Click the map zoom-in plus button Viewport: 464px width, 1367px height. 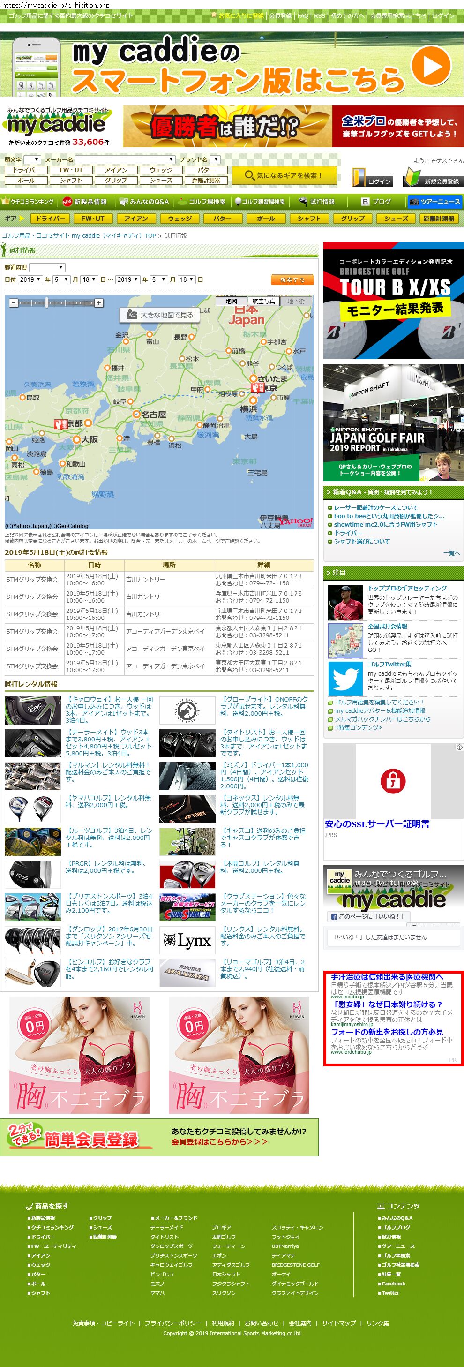98,303
